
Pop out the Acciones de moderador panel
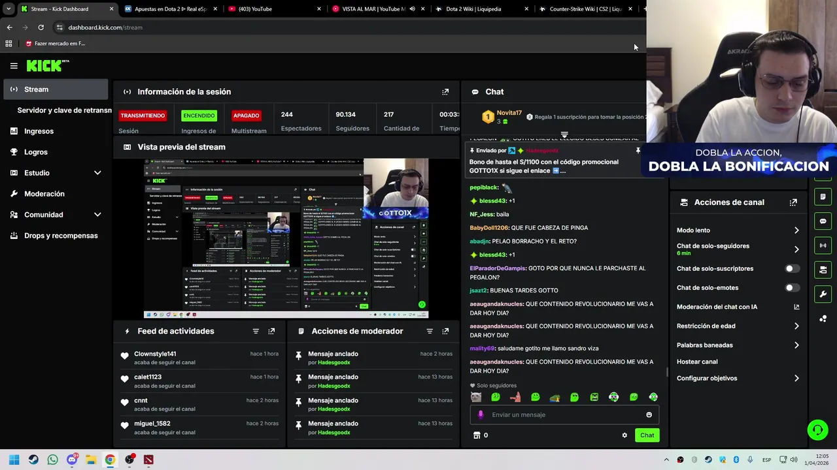pos(445,331)
